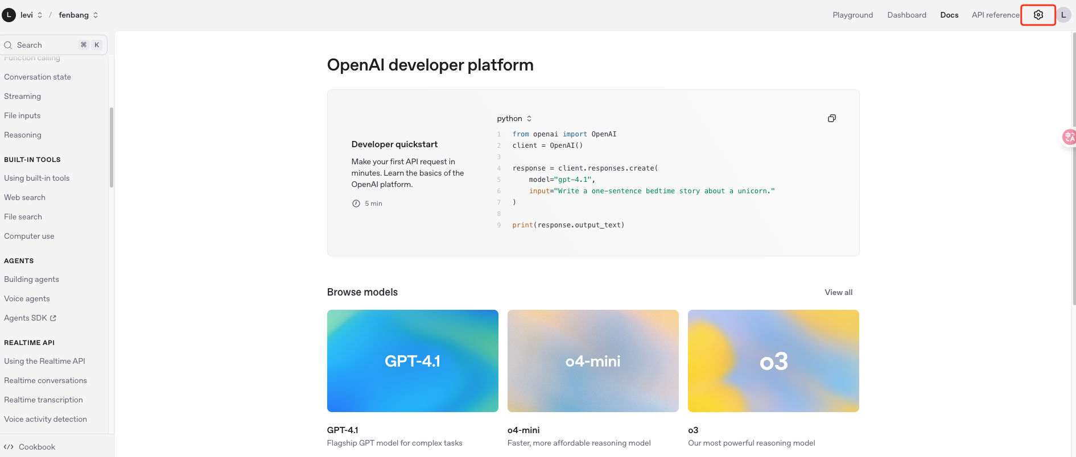Open Voice agents page

pos(27,298)
